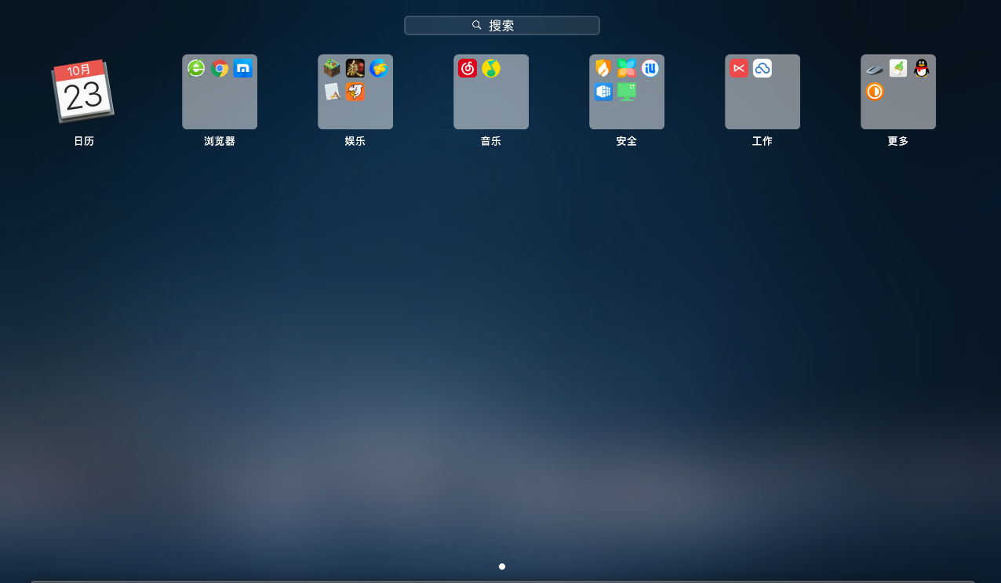Open the 浏览器 folder
This screenshot has height=583, width=1001.
220,92
